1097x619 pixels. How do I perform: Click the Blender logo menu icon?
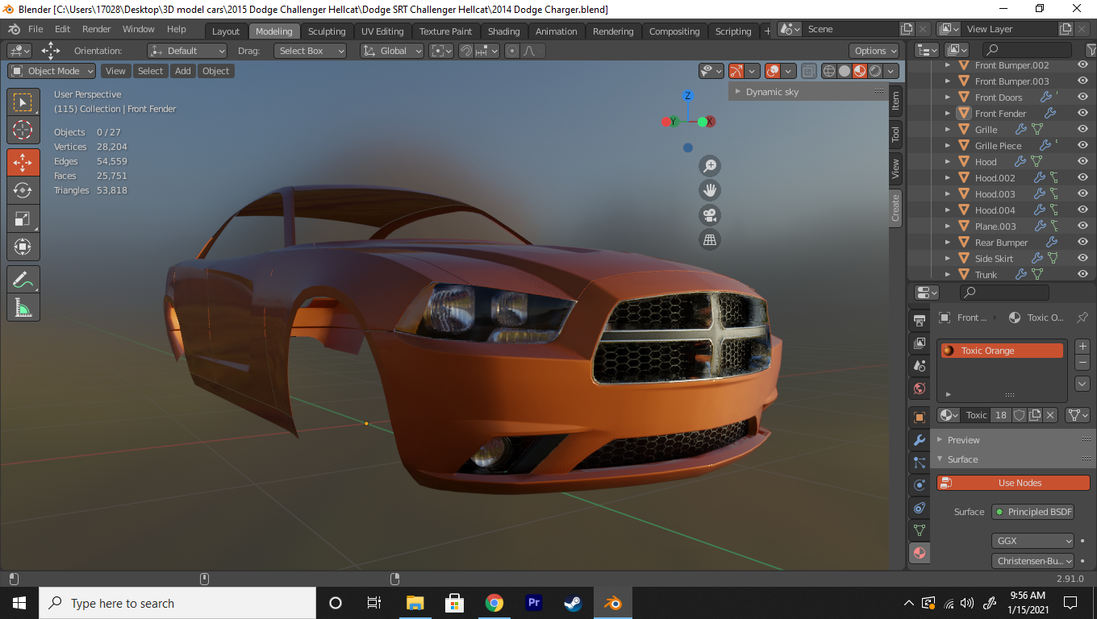(x=14, y=29)
